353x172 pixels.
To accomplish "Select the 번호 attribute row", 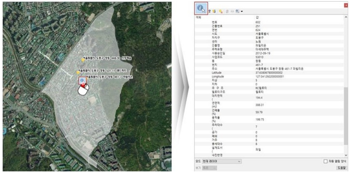I will click(269, 22).
